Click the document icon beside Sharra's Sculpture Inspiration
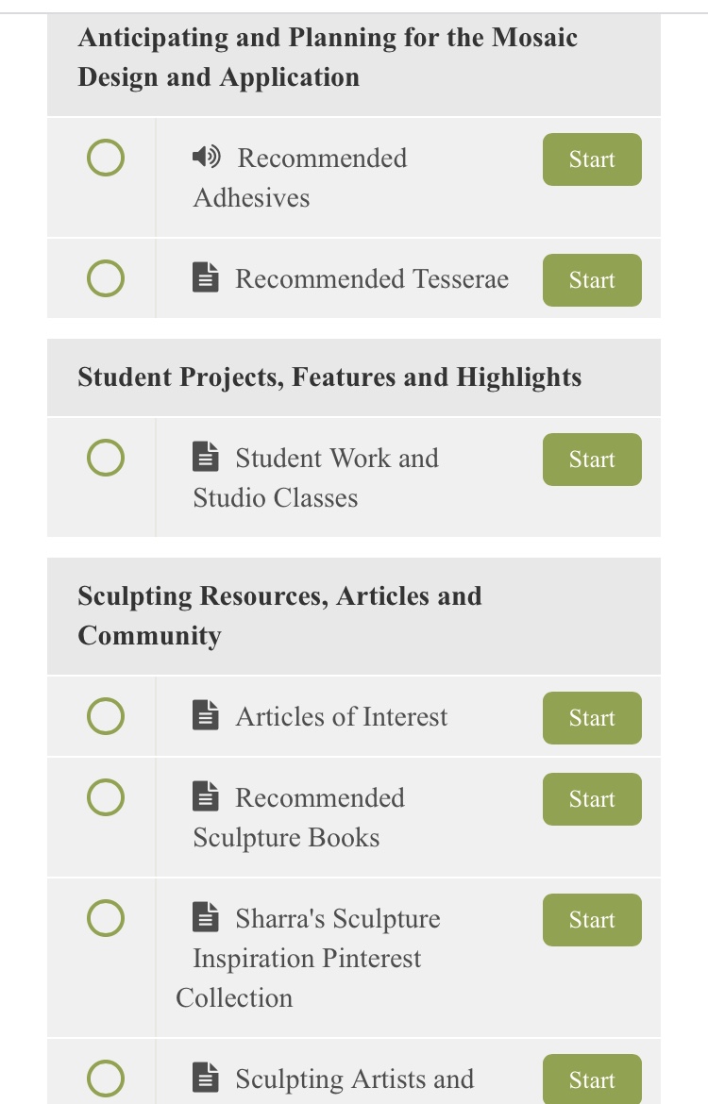 206,917
